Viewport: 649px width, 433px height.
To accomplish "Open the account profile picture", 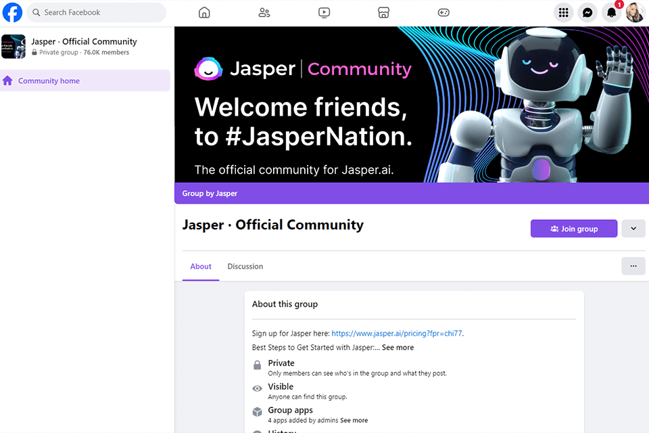I will 635,13.
